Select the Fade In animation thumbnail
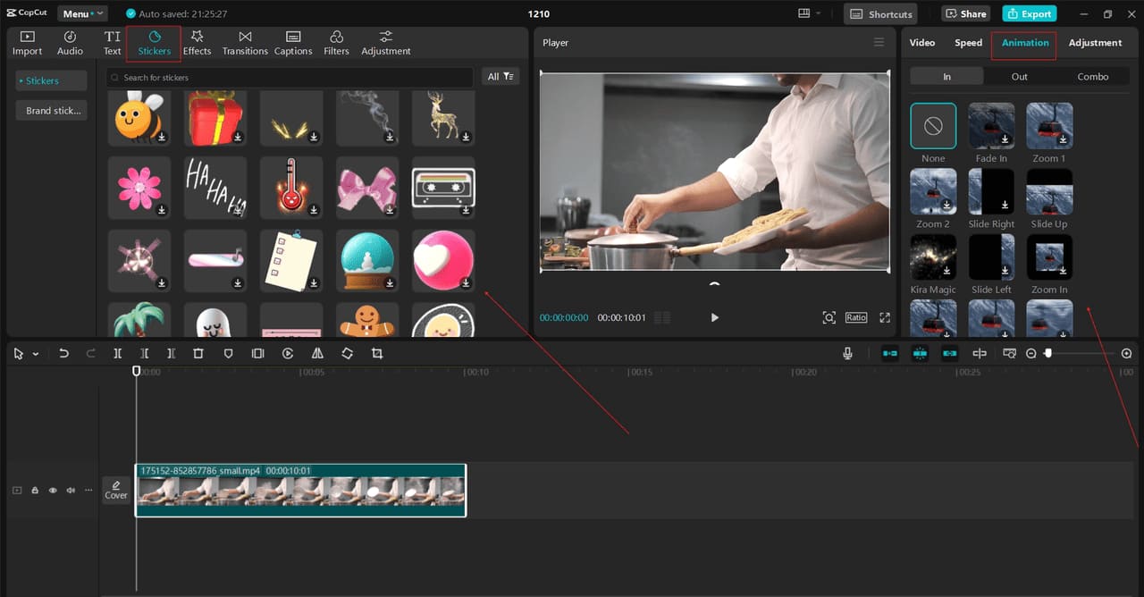The height and width of the screenshot is (597, 1144). click(991, 126)
